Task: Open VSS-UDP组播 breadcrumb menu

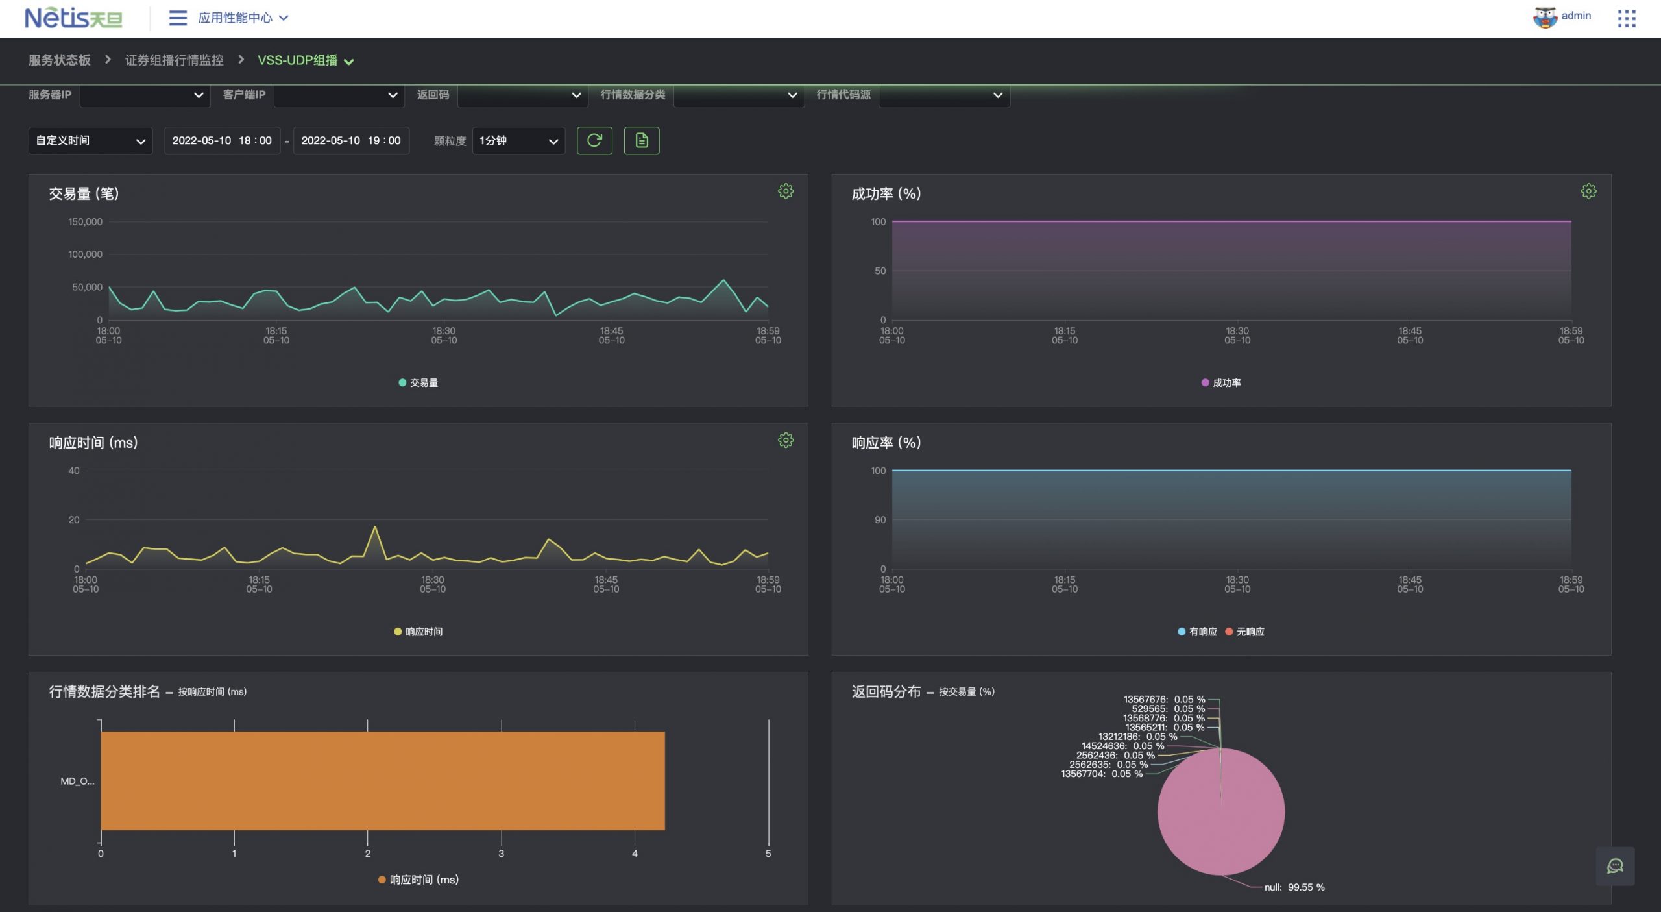Action: [306, 60]
